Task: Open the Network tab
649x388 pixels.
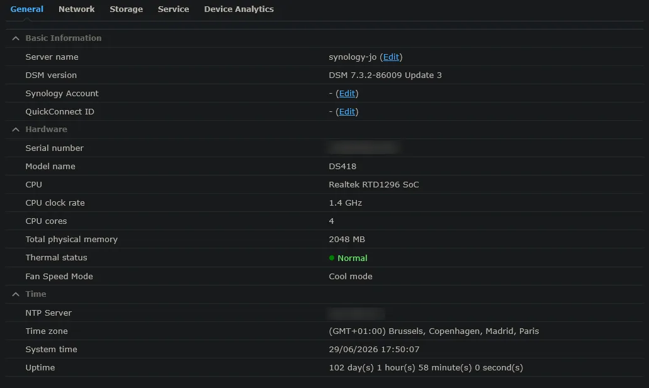Action: 77,9
